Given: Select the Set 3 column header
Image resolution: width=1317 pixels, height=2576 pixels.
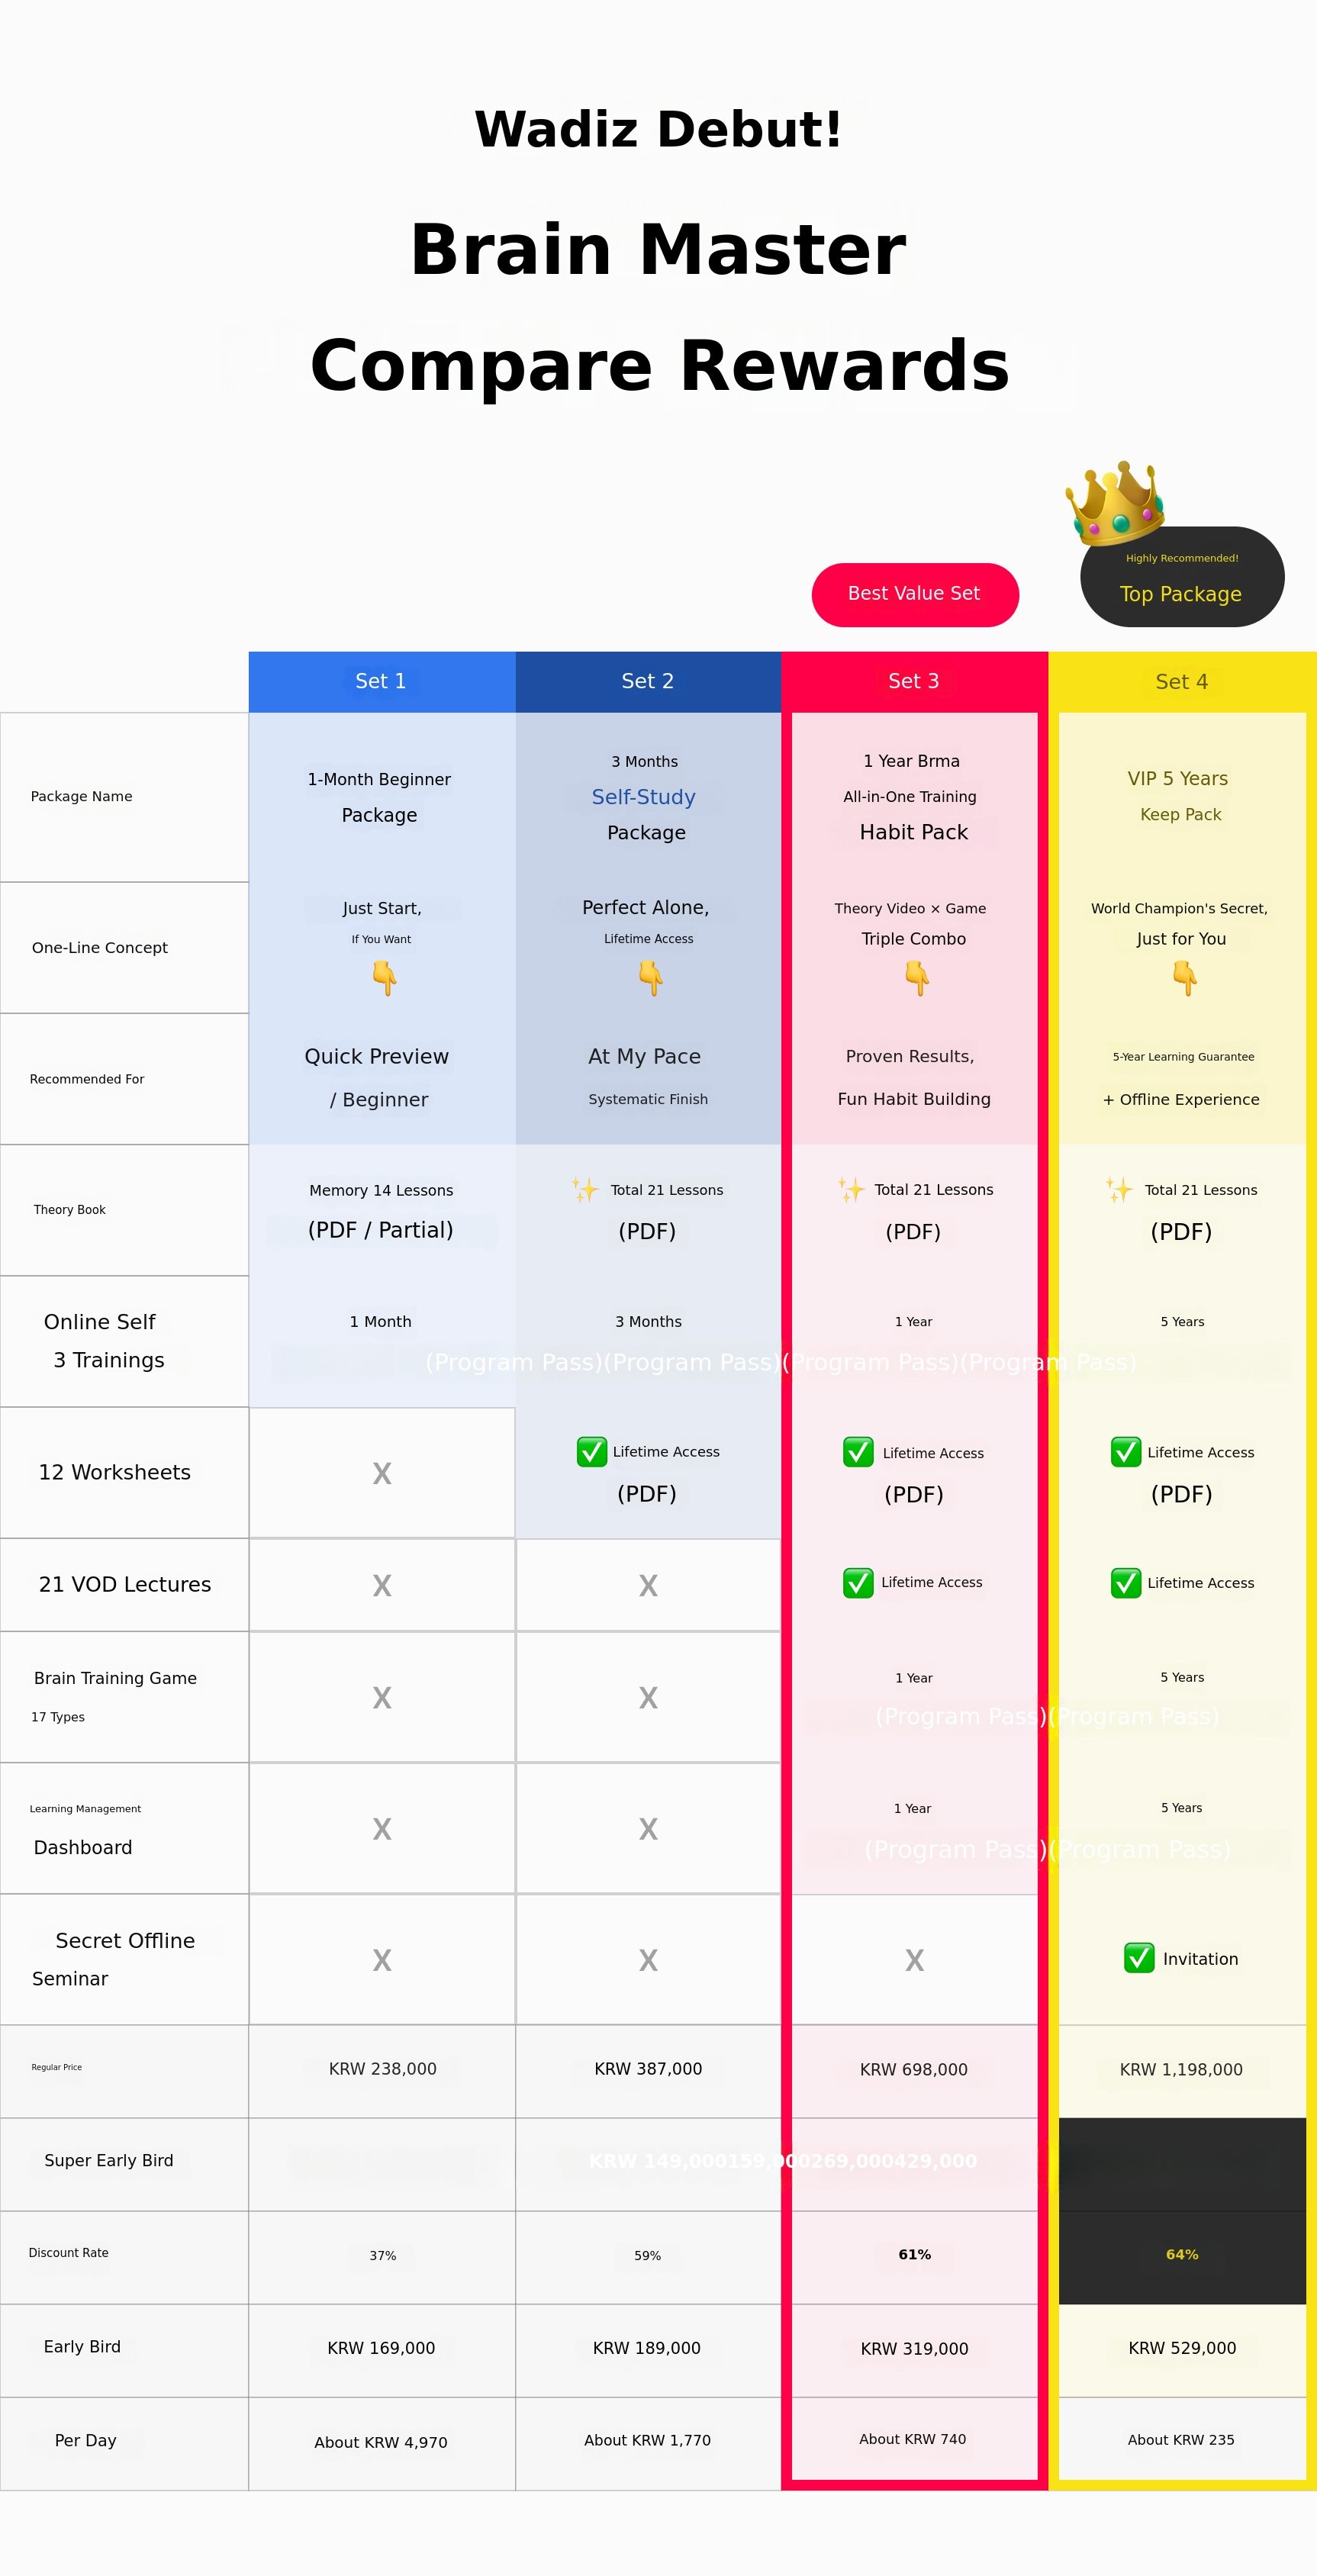Looking at the screenshot, I should pos(914,681).
